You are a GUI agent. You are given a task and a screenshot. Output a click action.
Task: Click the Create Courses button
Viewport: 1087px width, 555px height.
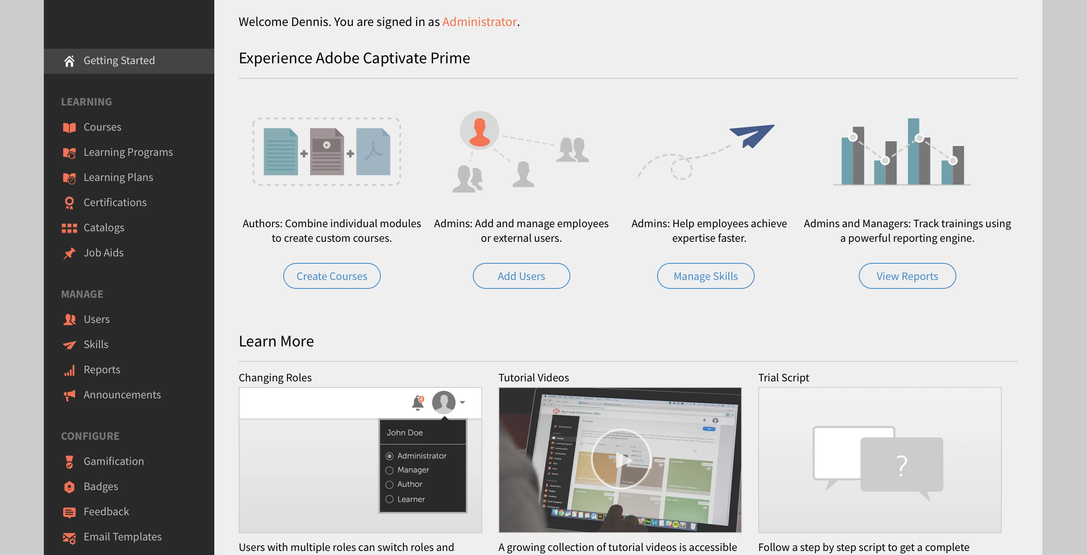(332, 276)
